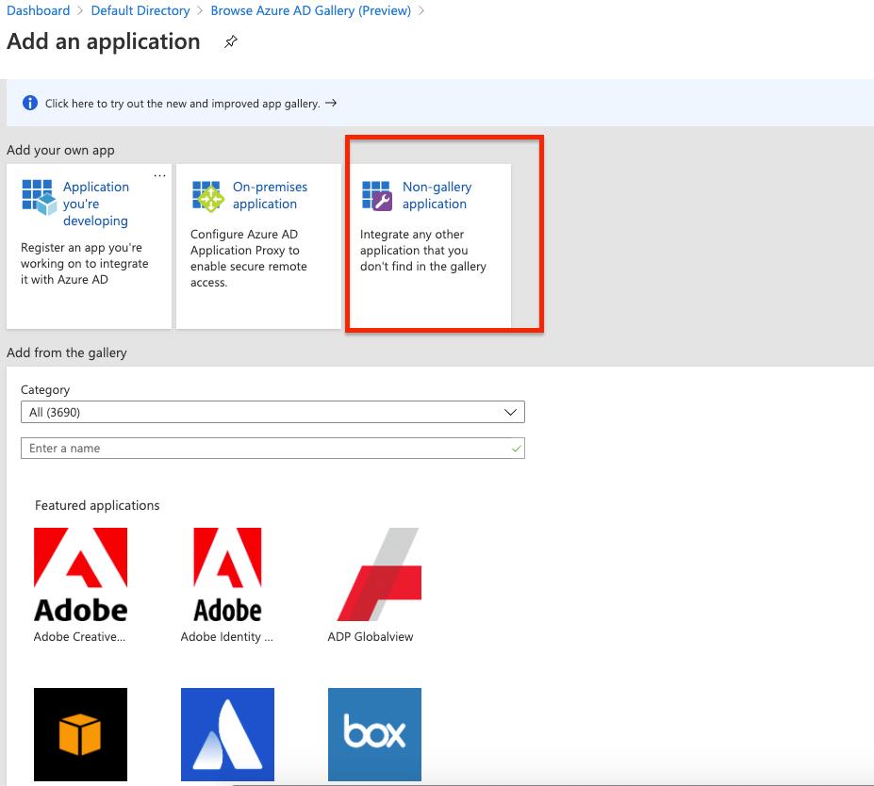Viewport: 874px width, 786px height.
Task: Expand the Category All (3690) dropdown
Action: click(x=272, y=412)
